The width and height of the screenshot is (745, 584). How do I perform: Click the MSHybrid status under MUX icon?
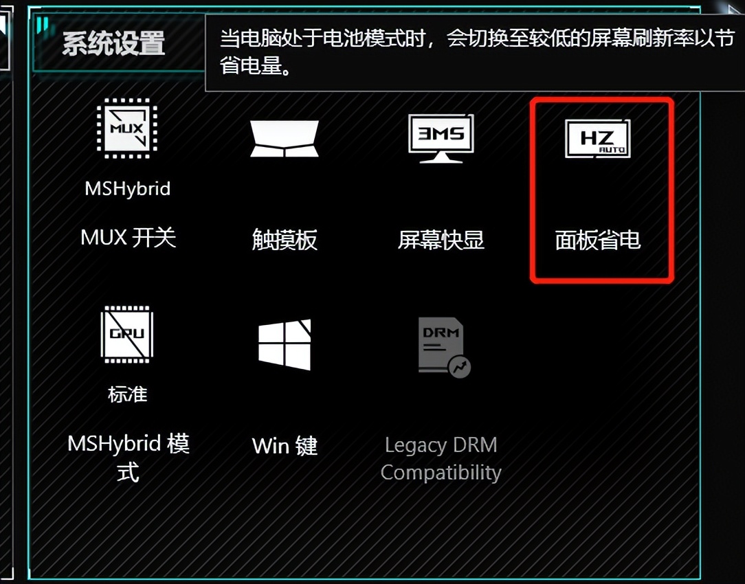point(127,188)
